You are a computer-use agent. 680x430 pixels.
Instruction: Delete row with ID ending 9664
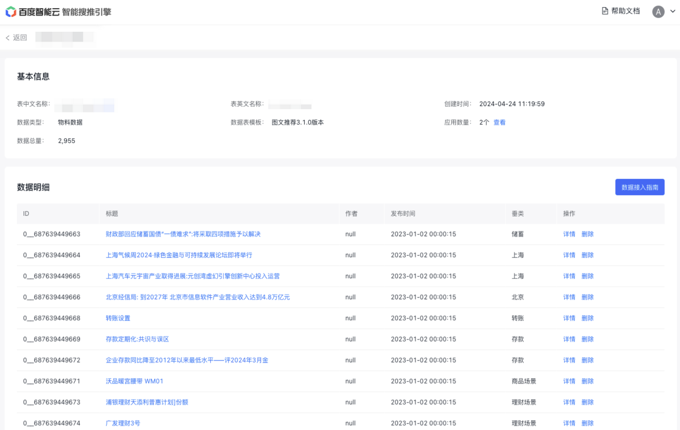[x=587, y=255]
